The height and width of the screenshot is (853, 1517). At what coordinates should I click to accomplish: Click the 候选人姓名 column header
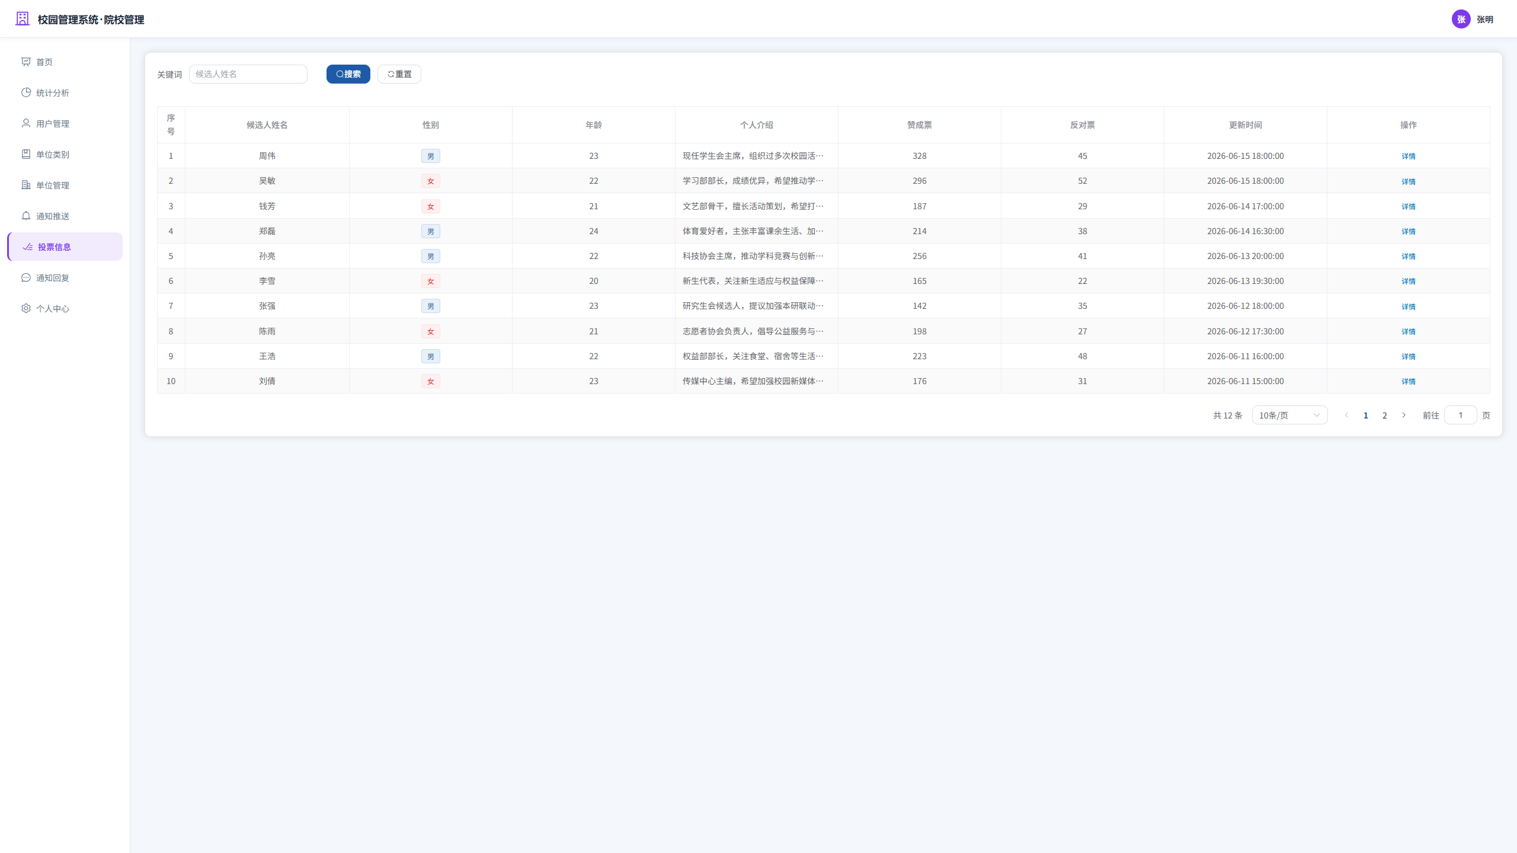click(x=267, y=125)
